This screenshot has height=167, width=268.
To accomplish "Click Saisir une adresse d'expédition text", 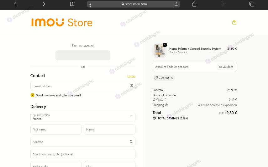I will point(217,105).
